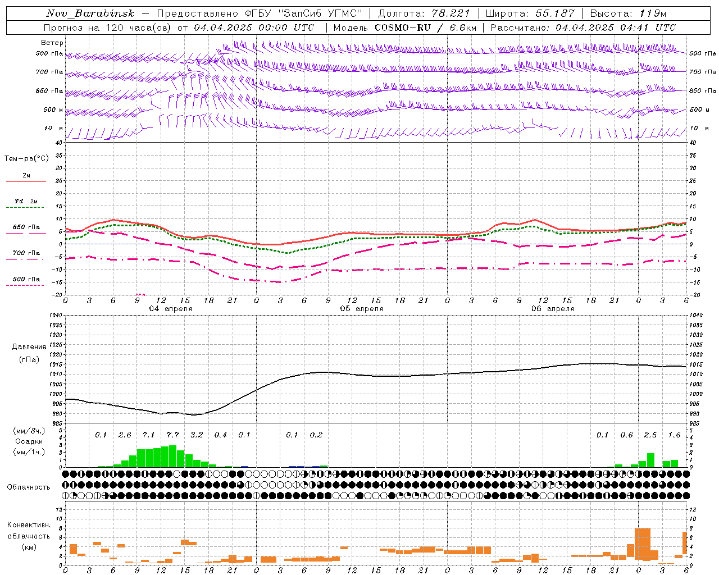Click the '850 гПа' temperature legend entry

click(x=26, y=227)
